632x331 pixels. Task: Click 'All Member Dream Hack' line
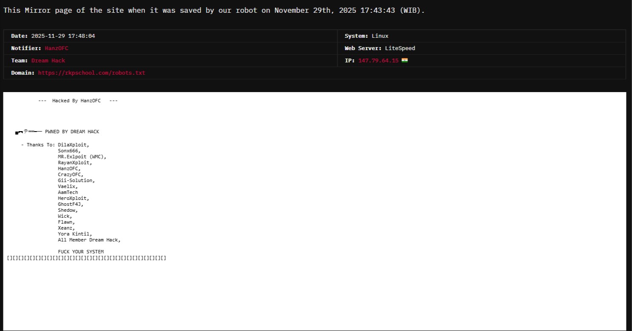coord(89,240)
